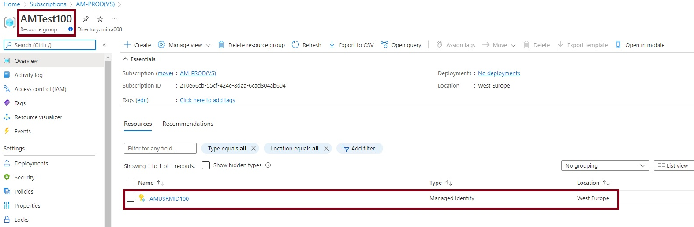This screenshot has width=694, height=227.
Task: Click the Delete resource group trash icon
Action: (221, 44)
